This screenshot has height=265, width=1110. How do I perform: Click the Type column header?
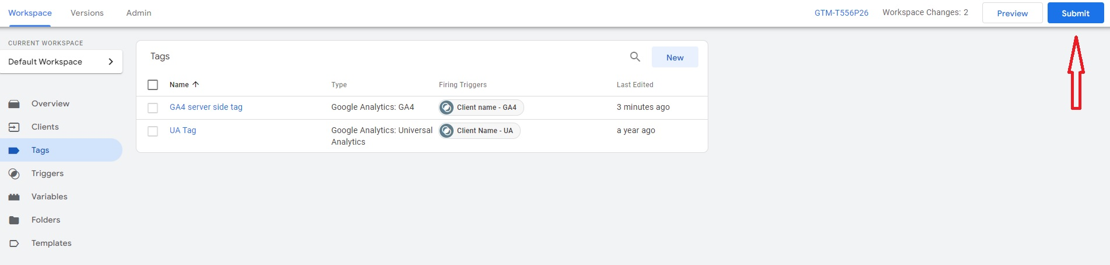339,85
